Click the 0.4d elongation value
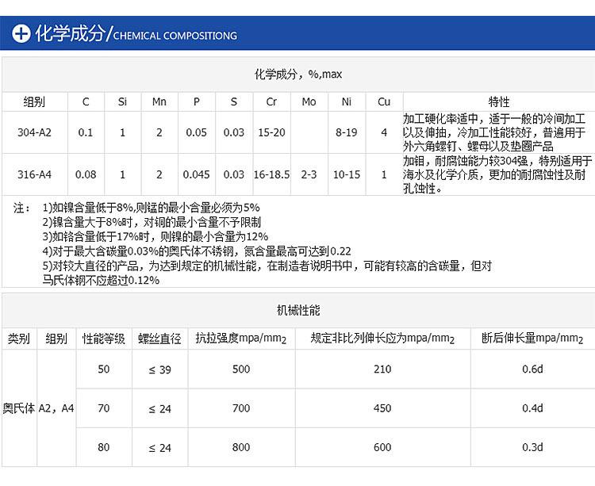Image resolution: width=595 pixels, height=486 pixels. (532, 408)
